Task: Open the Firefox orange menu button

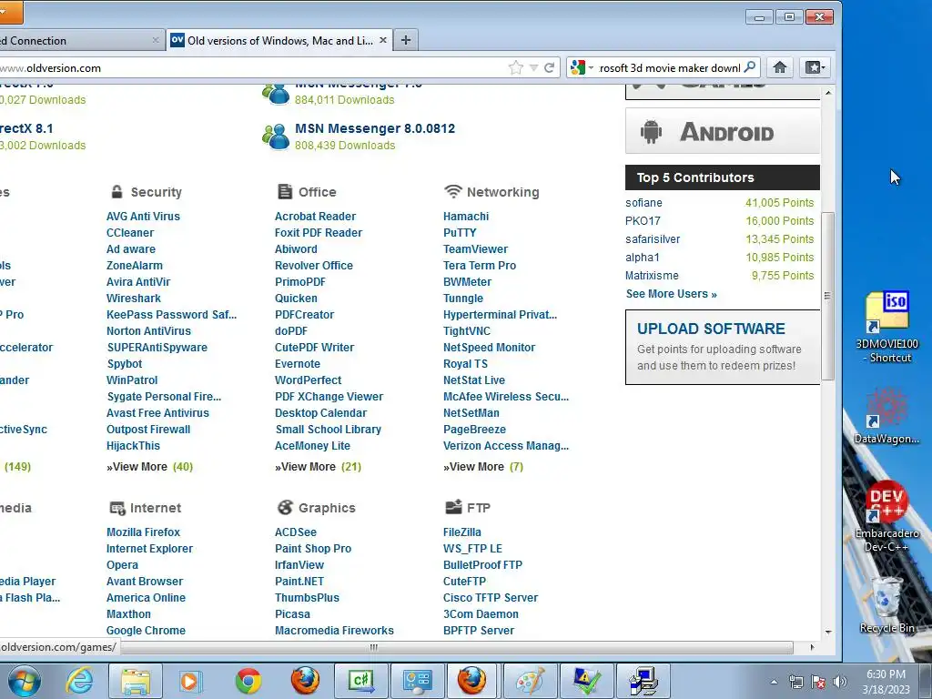Action: (11, 13)
